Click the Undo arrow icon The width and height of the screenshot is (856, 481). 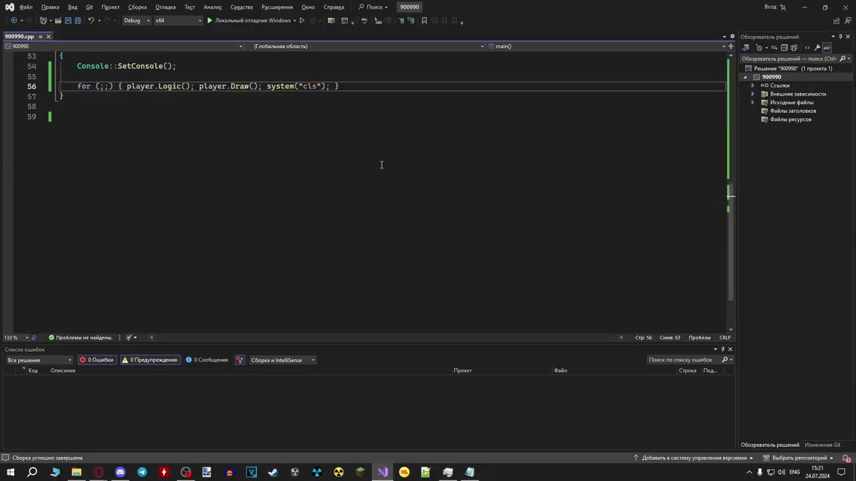(x=91, y=21)
